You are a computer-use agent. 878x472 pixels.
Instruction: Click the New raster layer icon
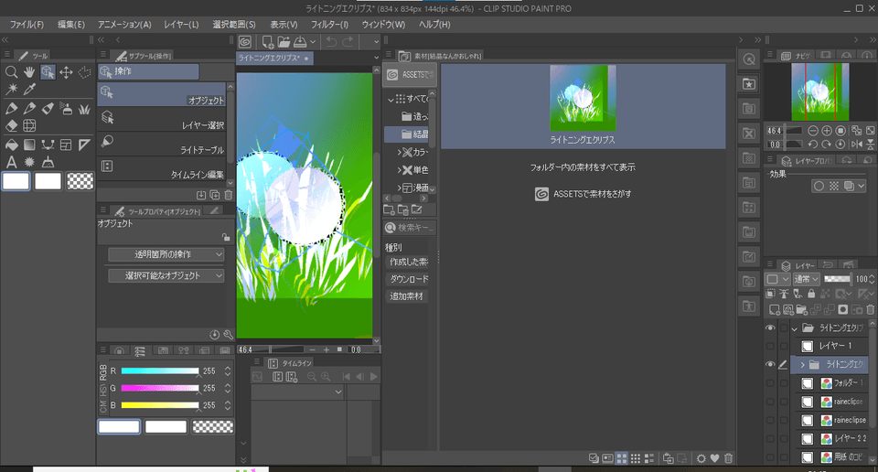click(x=775, y=309)
